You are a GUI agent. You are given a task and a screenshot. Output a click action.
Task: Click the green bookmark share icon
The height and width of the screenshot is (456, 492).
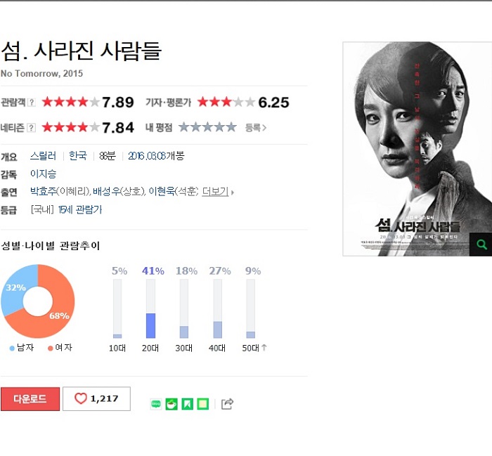[x=188, y=404]
